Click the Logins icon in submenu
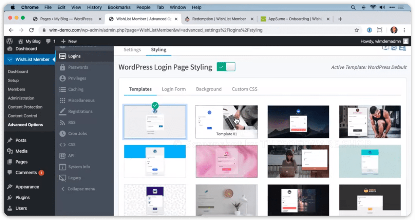 [62, 56]
